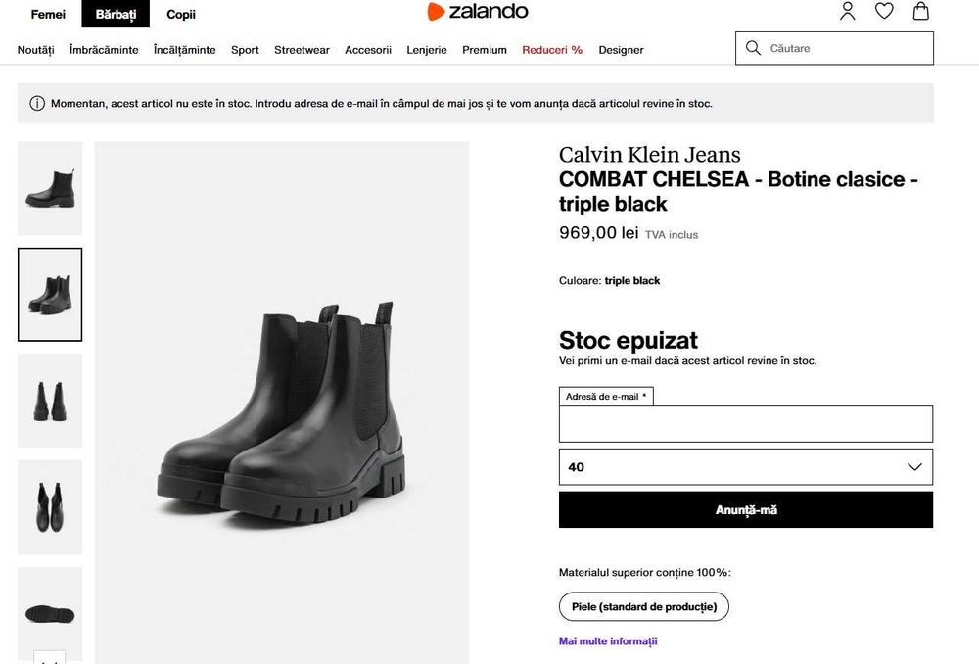Click the info icon in stock notice
979x664 pixels.
[37, 104]
